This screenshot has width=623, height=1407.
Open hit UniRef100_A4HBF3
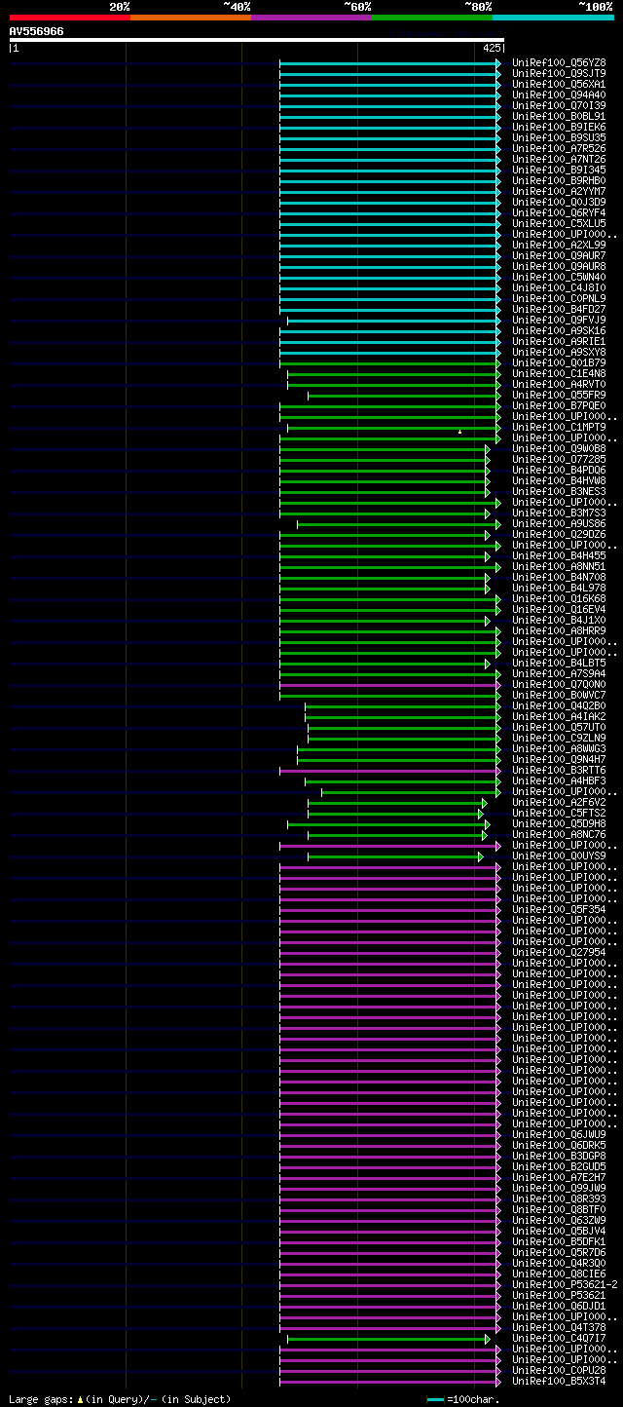559,780
